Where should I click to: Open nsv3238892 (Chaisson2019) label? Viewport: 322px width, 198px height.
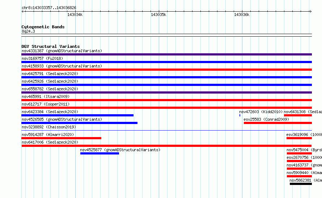(x=49, y=127)
